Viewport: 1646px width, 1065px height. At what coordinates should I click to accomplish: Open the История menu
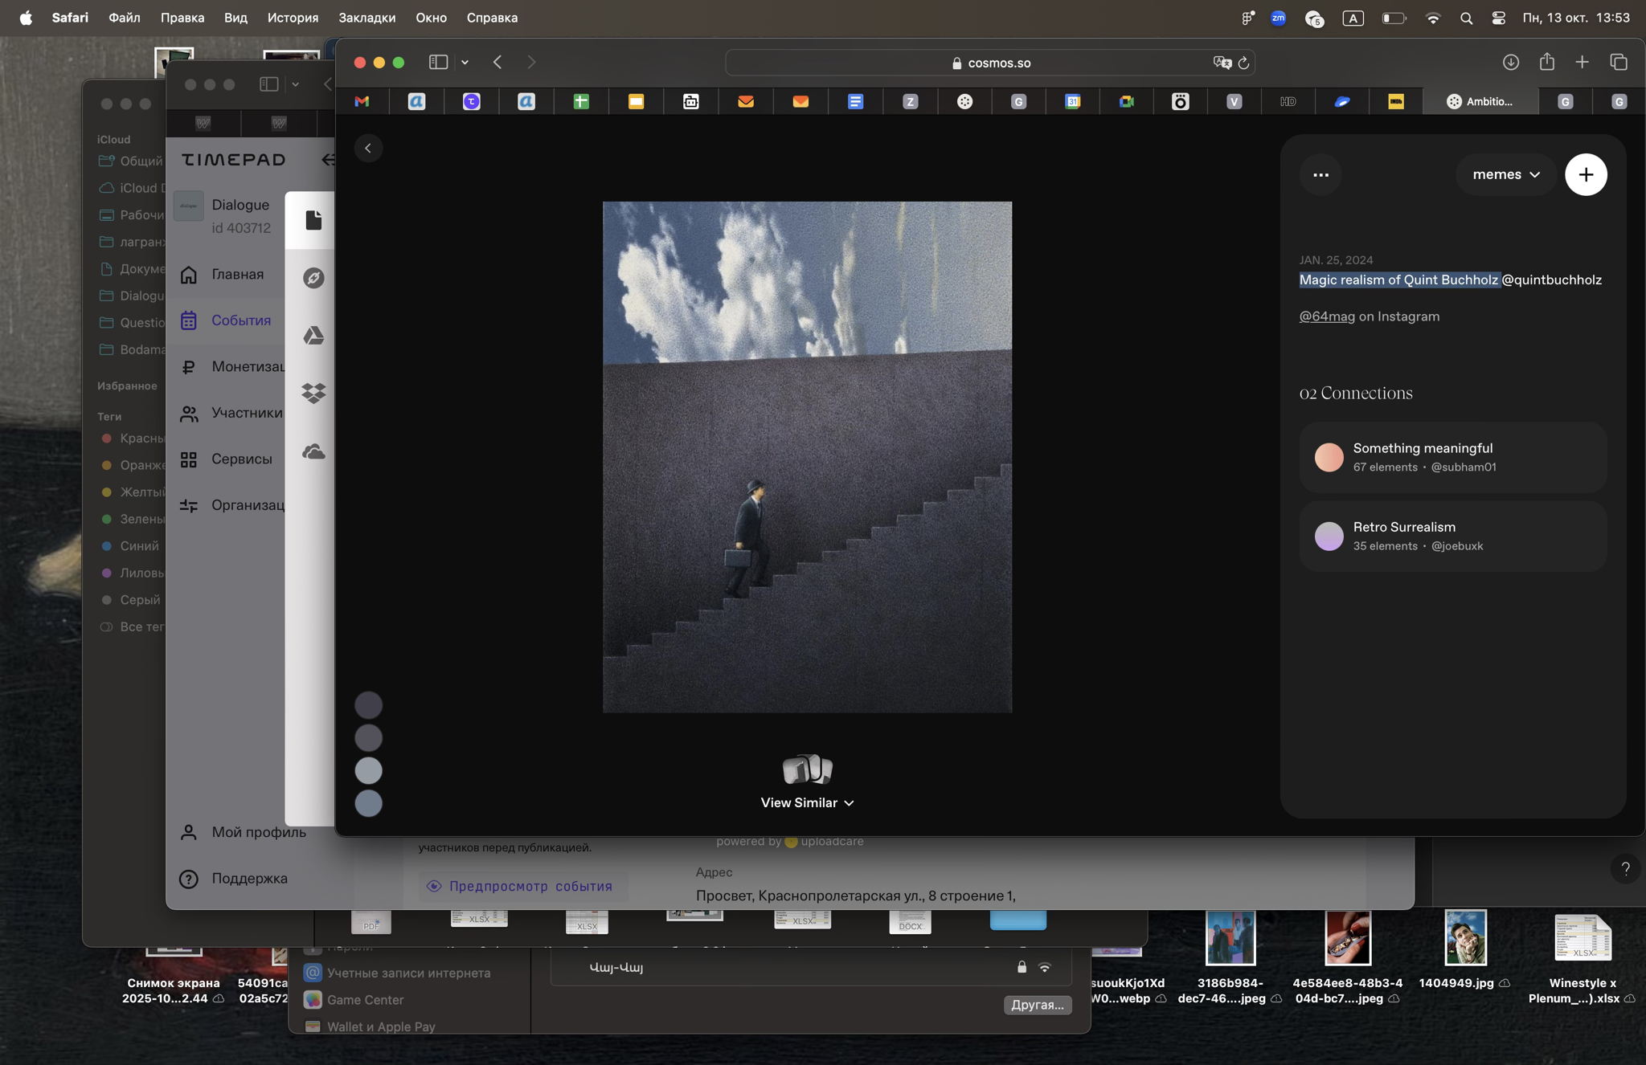[293, 18]
